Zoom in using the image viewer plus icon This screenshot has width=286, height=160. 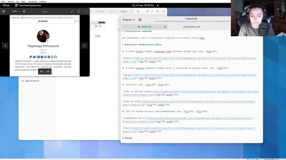coord(24,11)
